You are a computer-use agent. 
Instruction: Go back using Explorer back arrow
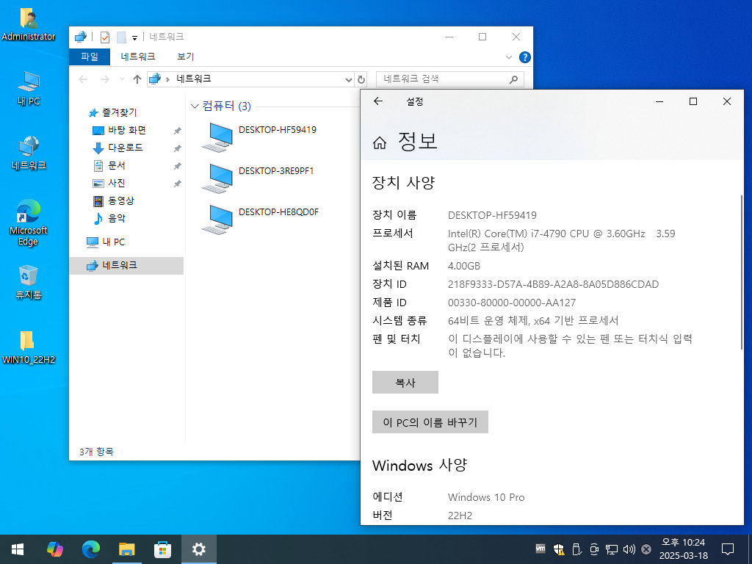click(83, 79)
